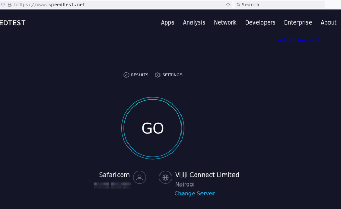Click the results checkmark circle icon

(126, 75)
